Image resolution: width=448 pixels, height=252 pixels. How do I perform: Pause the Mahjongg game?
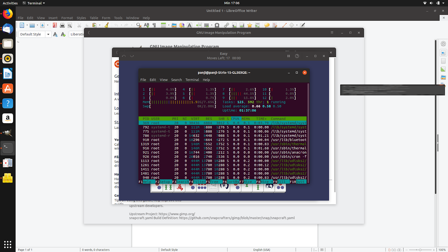(x=288, y=56)
